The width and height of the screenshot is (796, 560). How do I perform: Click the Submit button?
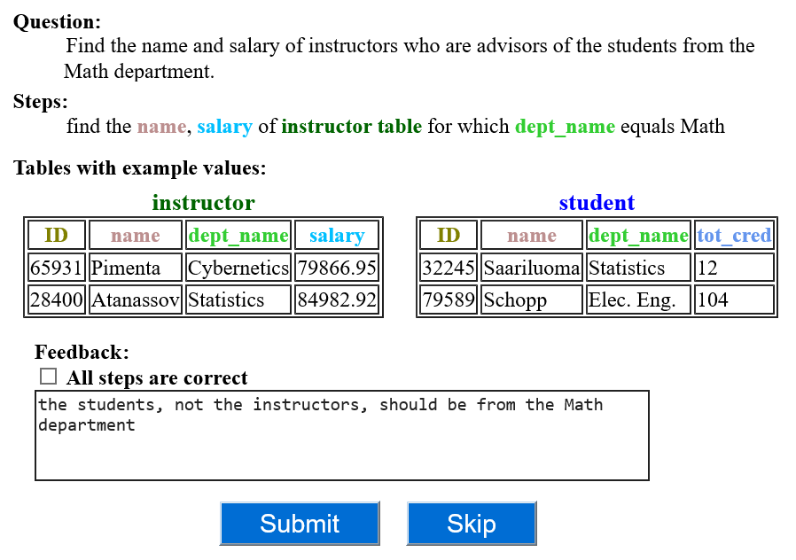(300, 524)
